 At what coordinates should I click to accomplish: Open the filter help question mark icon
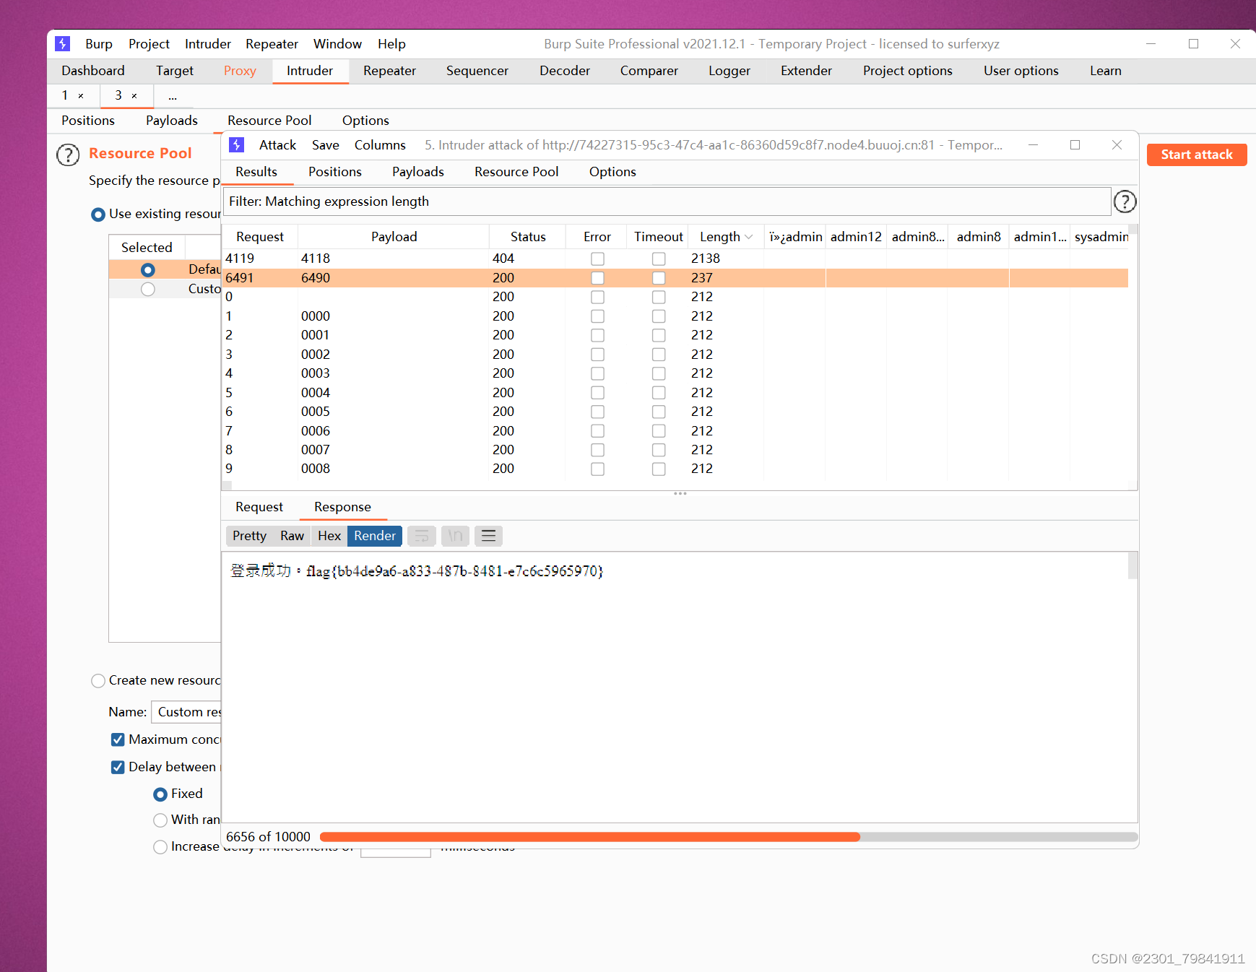click(x=1125, y=201)
